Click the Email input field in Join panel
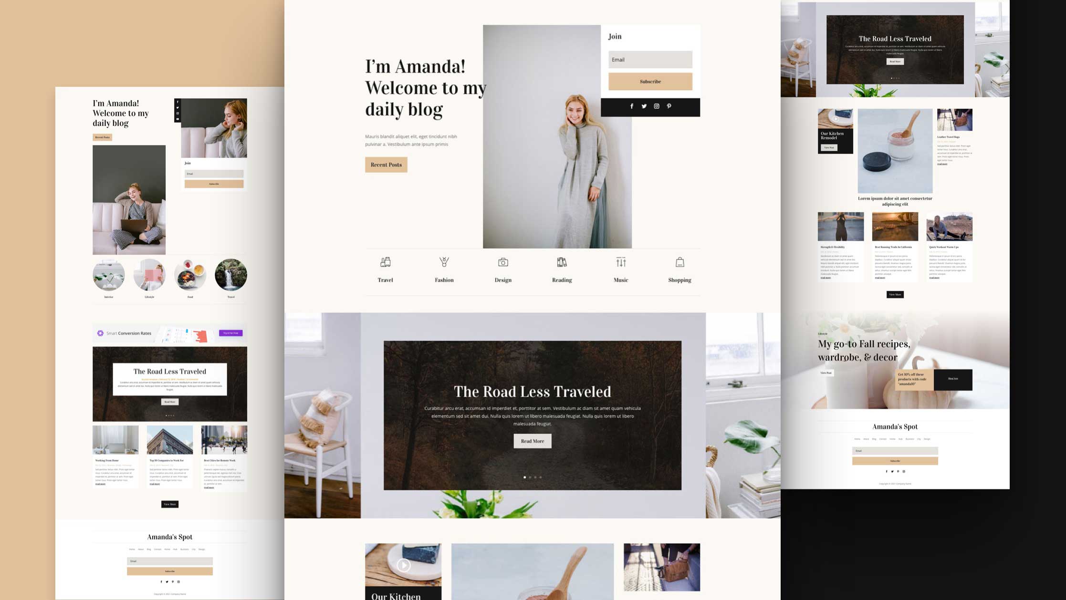The height and width of the screenshot is (600, 1066). pyautogui.click(x=649, y=59)
